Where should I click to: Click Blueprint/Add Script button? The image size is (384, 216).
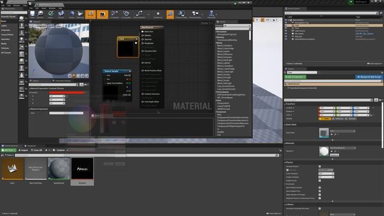369,77
